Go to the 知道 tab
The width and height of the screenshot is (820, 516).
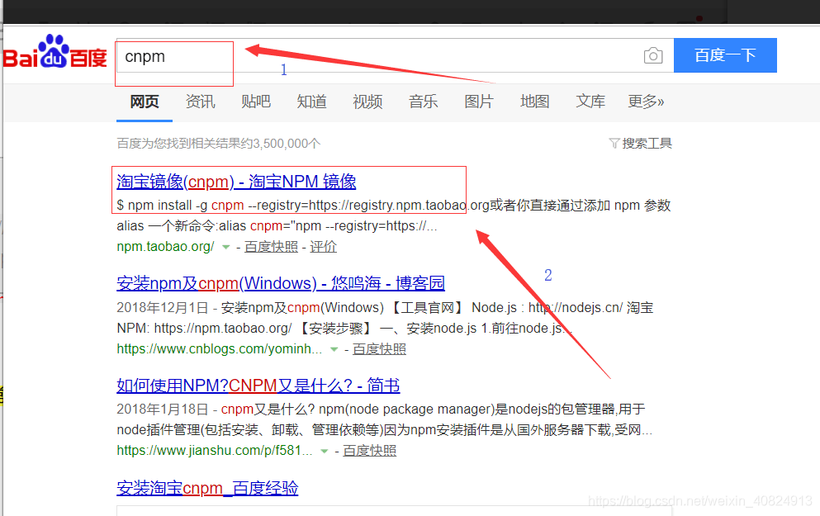[311, 102]
